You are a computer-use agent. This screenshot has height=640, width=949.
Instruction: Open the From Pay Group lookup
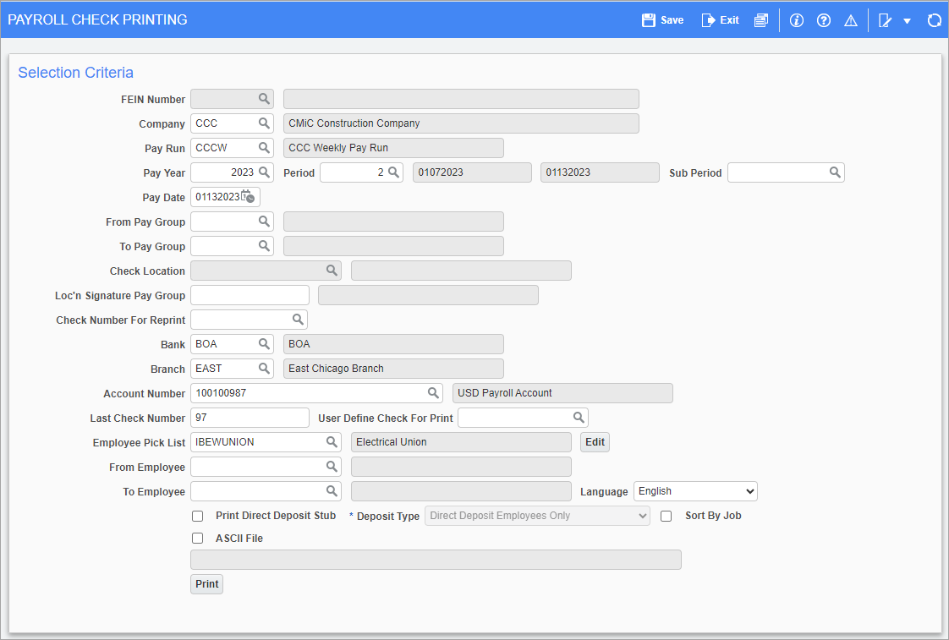264,222
